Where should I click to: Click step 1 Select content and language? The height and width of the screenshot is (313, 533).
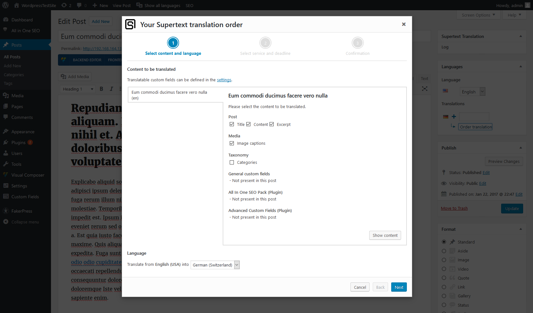coord(173,47)
